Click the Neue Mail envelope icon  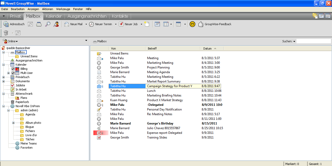click(x=67, y=24)
